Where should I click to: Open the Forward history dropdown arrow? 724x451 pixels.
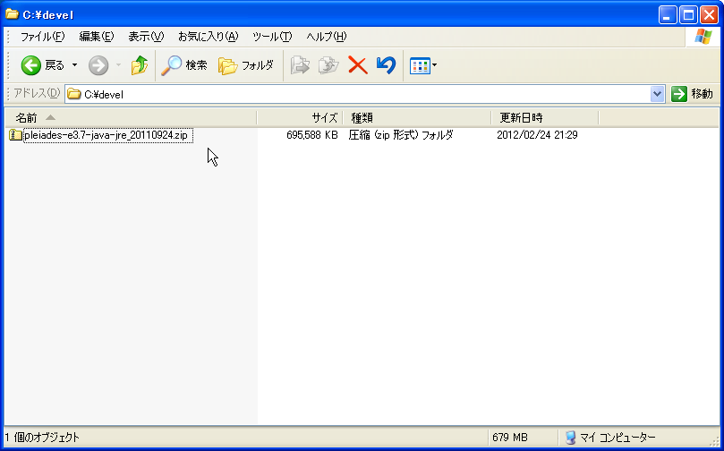(118, 65)
